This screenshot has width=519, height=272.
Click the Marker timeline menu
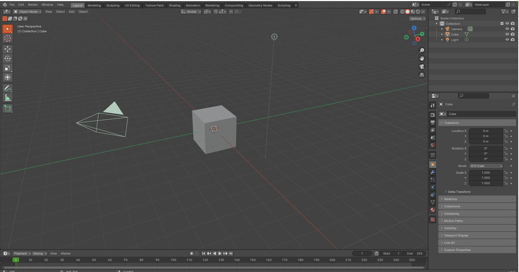(x=66, y=253)
